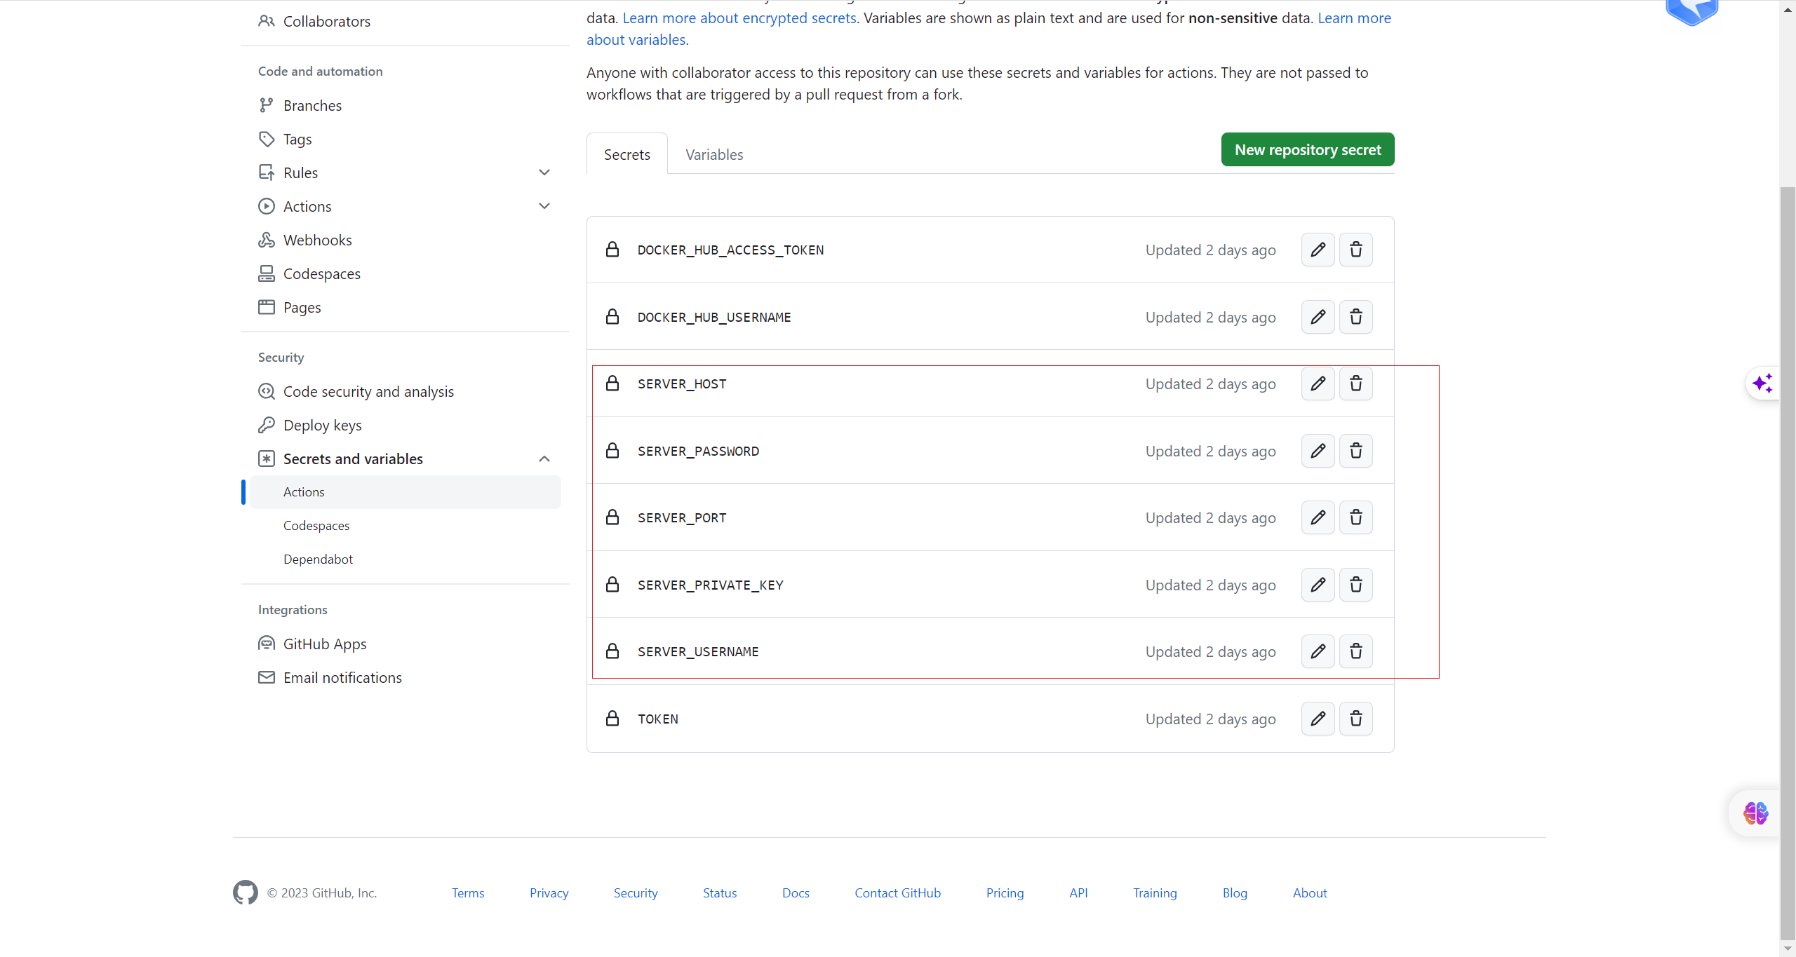The width and height of the screenshot is (1796, 957).
Task: Edit the SERVER_PRIVATE_KEY secret
Action: coord(1318,585)
